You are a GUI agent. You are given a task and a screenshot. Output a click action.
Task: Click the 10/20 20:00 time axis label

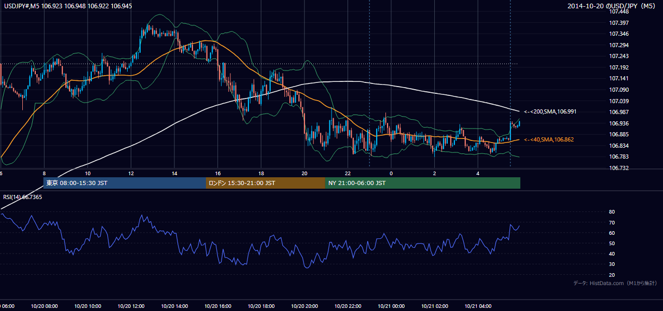(305, 306)
